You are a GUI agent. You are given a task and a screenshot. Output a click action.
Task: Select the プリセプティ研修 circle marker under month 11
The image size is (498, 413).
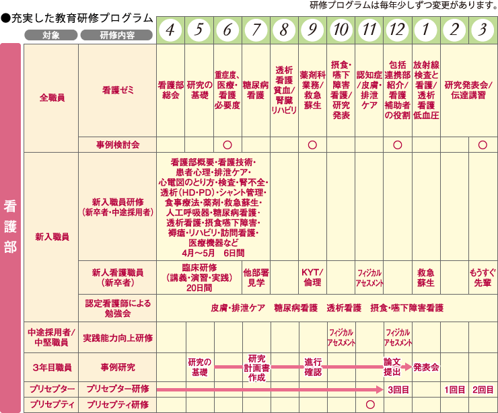(369, 404)
